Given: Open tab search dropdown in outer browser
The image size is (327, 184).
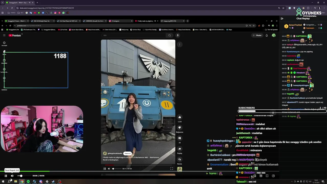Looking at the screenshot, I should 3,3.
